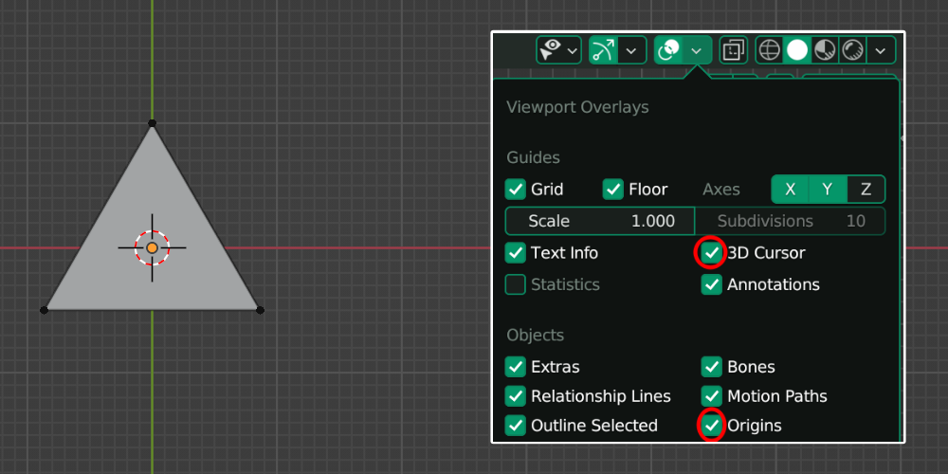Uncheck the Extras checkbox
The width and height of the screenshot is (948, 474).
(515, 366)
